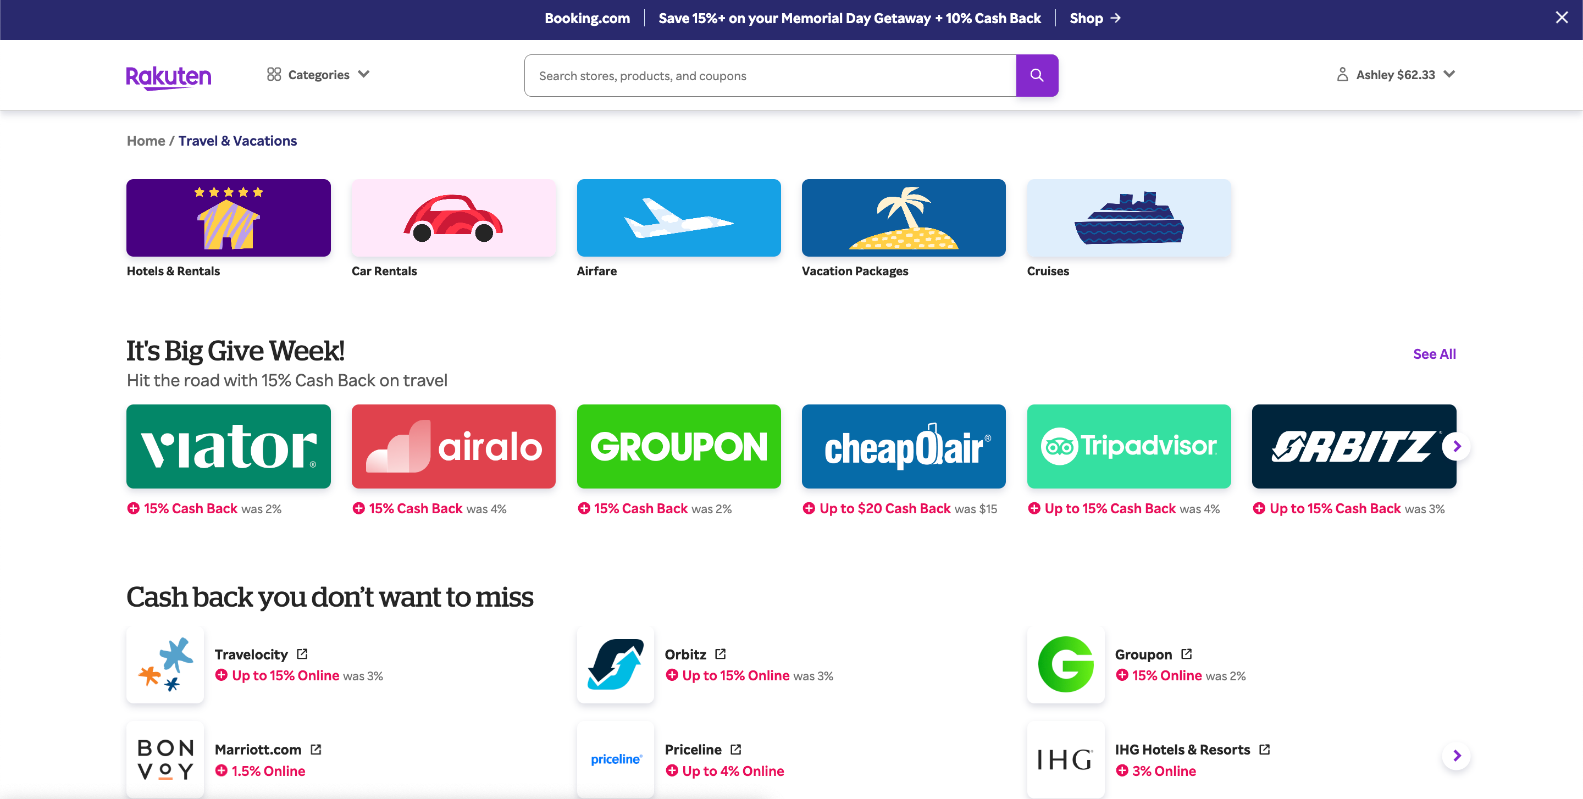Advance cash back stores carousel arrow
This screenshot has height=799, width=1583.
1456,756
